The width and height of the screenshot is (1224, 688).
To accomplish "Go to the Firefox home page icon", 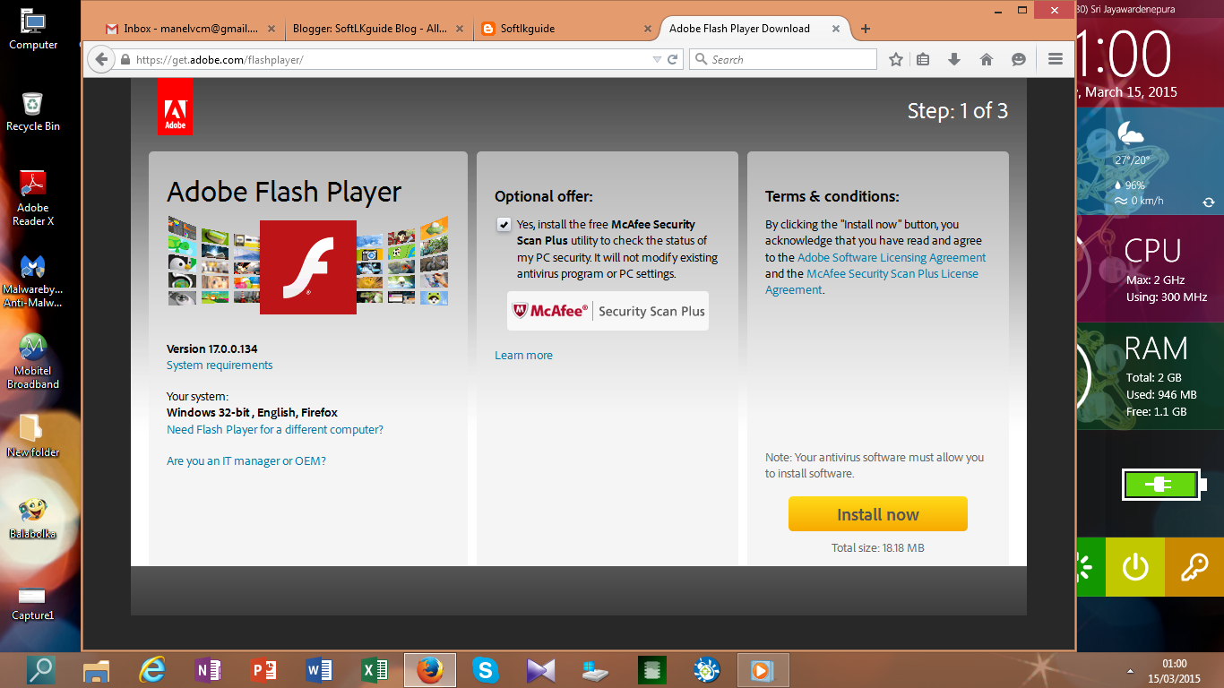I will tap(987, 59).
